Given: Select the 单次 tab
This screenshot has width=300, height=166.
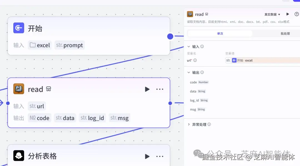Looking at the screenshot, I should tap(220, 33).
